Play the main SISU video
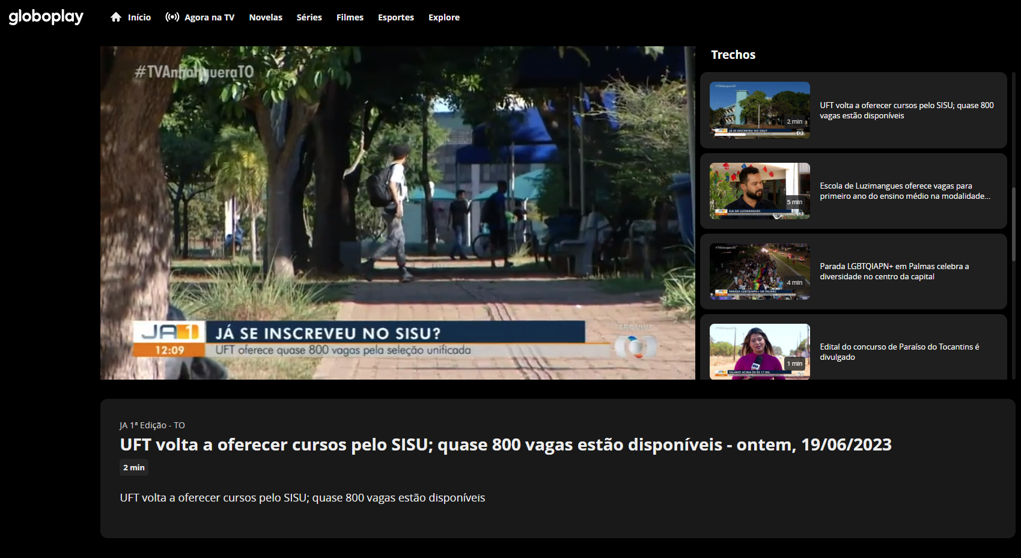The image size is (1021, 558). pos(398,213)
